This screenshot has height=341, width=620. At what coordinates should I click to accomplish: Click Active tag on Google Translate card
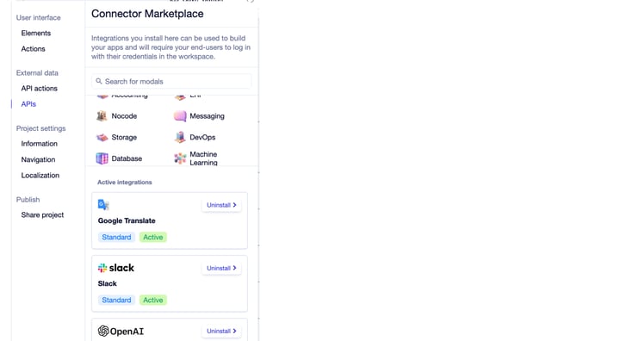[153, 237]
